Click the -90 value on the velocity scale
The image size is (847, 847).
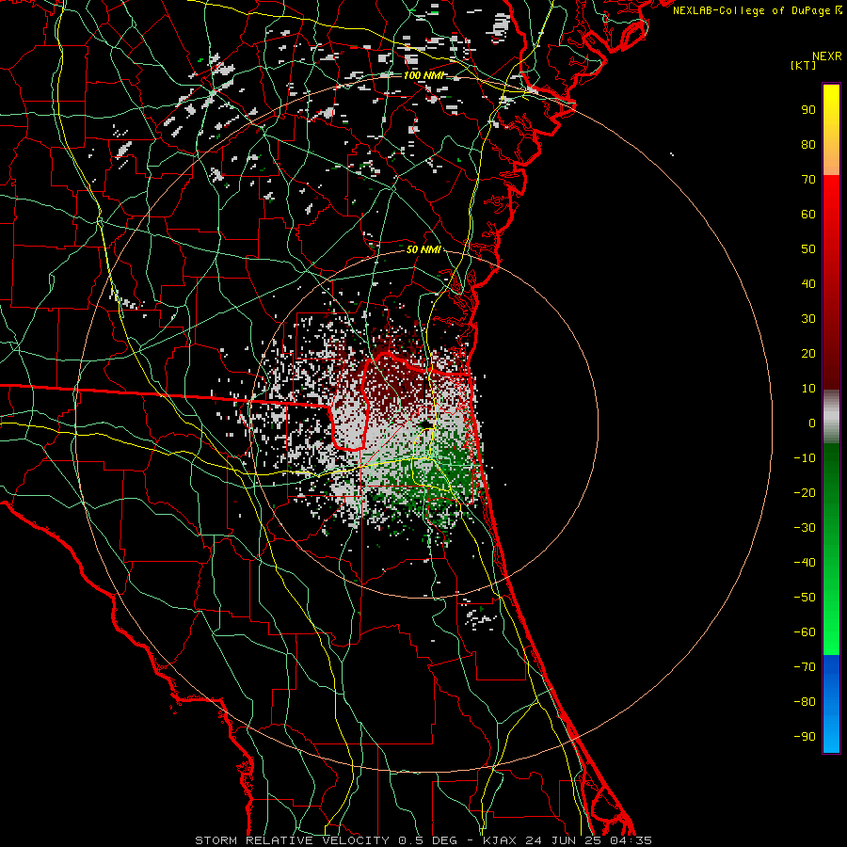805,737
